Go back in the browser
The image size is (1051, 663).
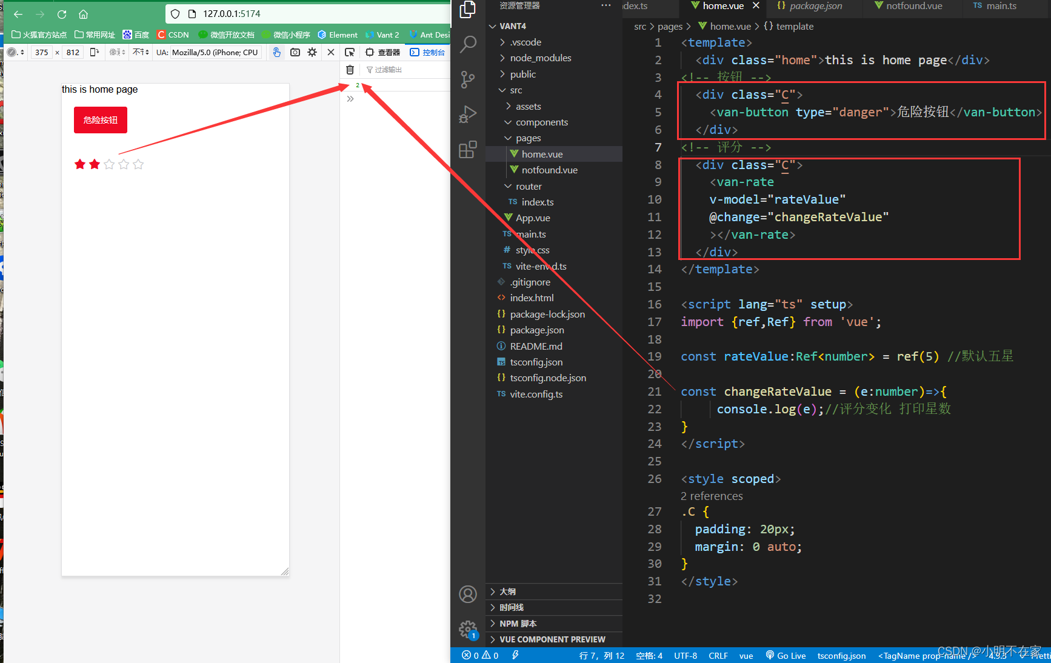(18, 14)
